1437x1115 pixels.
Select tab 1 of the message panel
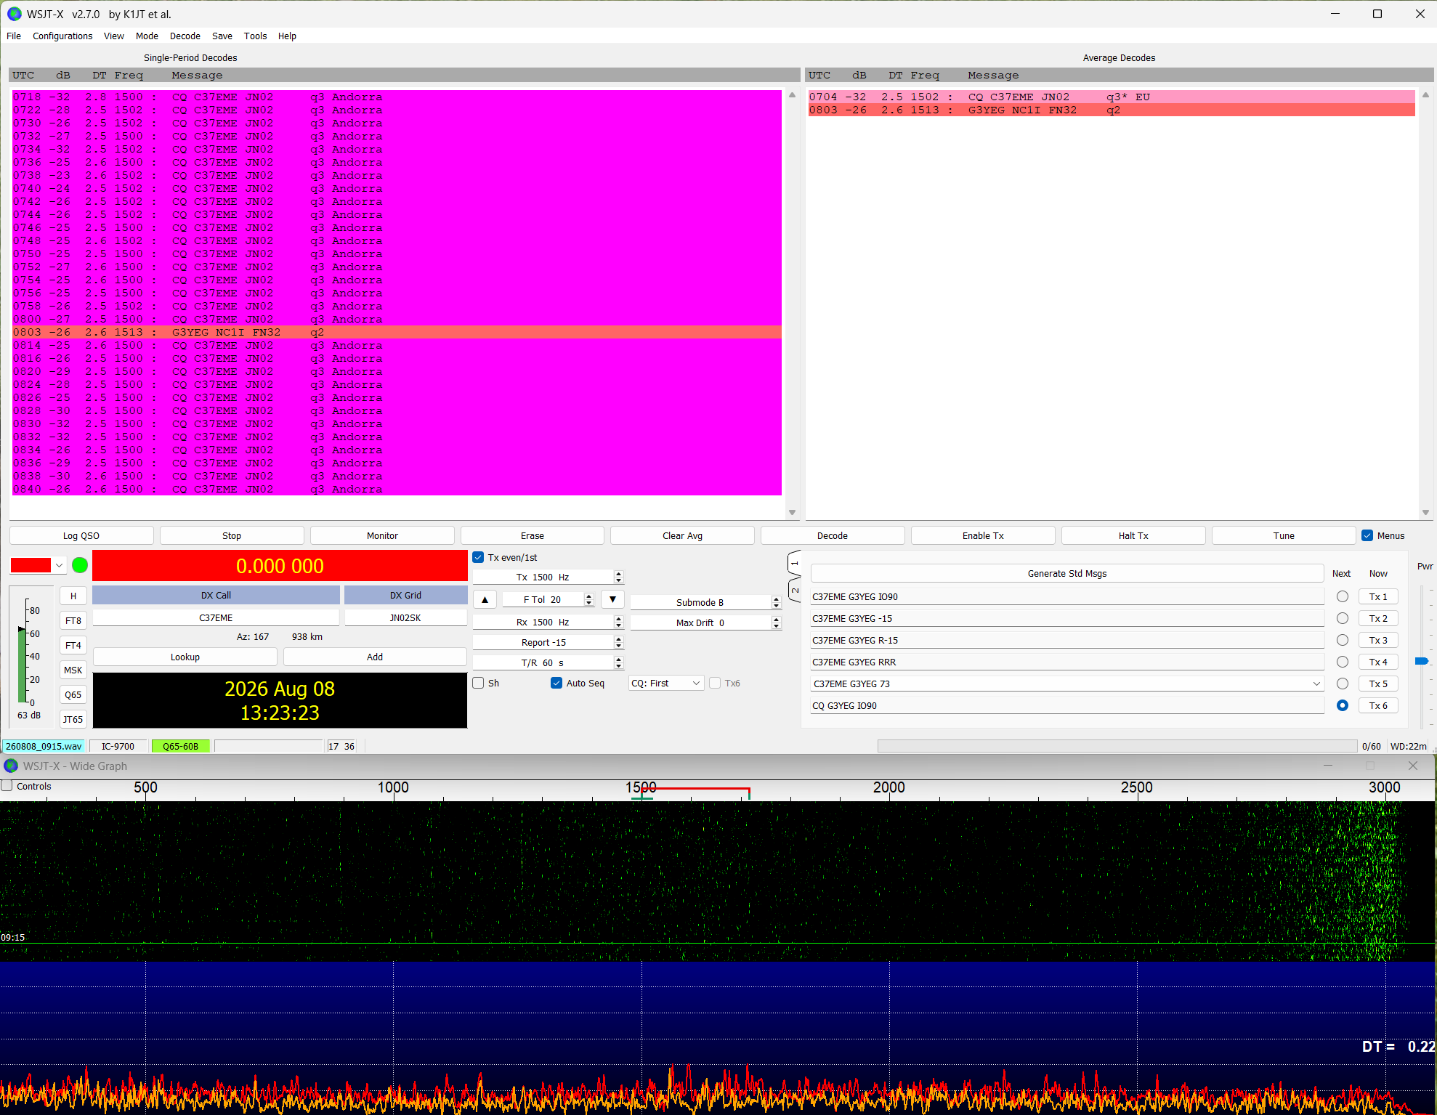(x=795, y=563)
